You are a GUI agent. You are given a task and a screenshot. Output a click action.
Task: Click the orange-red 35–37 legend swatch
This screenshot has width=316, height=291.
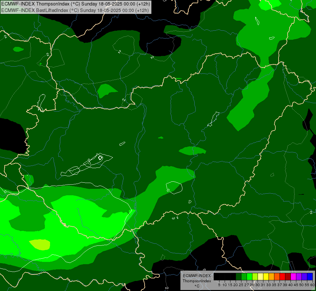[x=277, y=277]
